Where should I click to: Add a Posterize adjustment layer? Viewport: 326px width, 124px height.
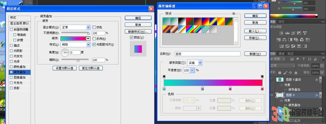287,46
